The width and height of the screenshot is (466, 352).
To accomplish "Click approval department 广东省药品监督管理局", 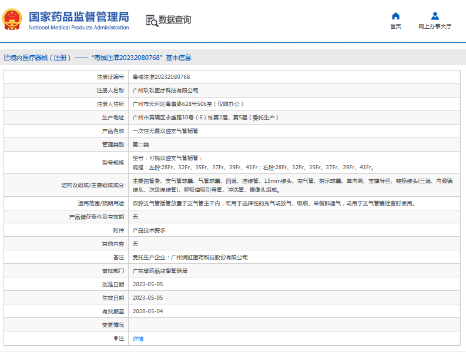I will click(160, 271).
